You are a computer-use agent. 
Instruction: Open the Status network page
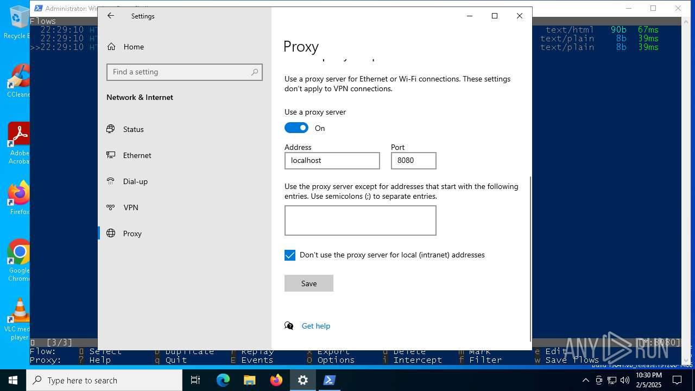pyautogui.click(x=185, y=129)
